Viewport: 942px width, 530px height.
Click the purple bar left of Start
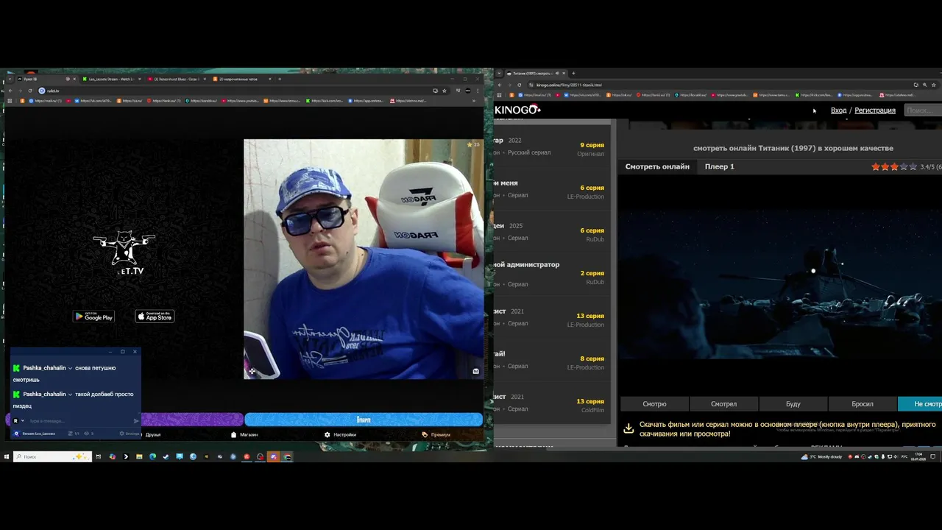click(x=191, y=420)
